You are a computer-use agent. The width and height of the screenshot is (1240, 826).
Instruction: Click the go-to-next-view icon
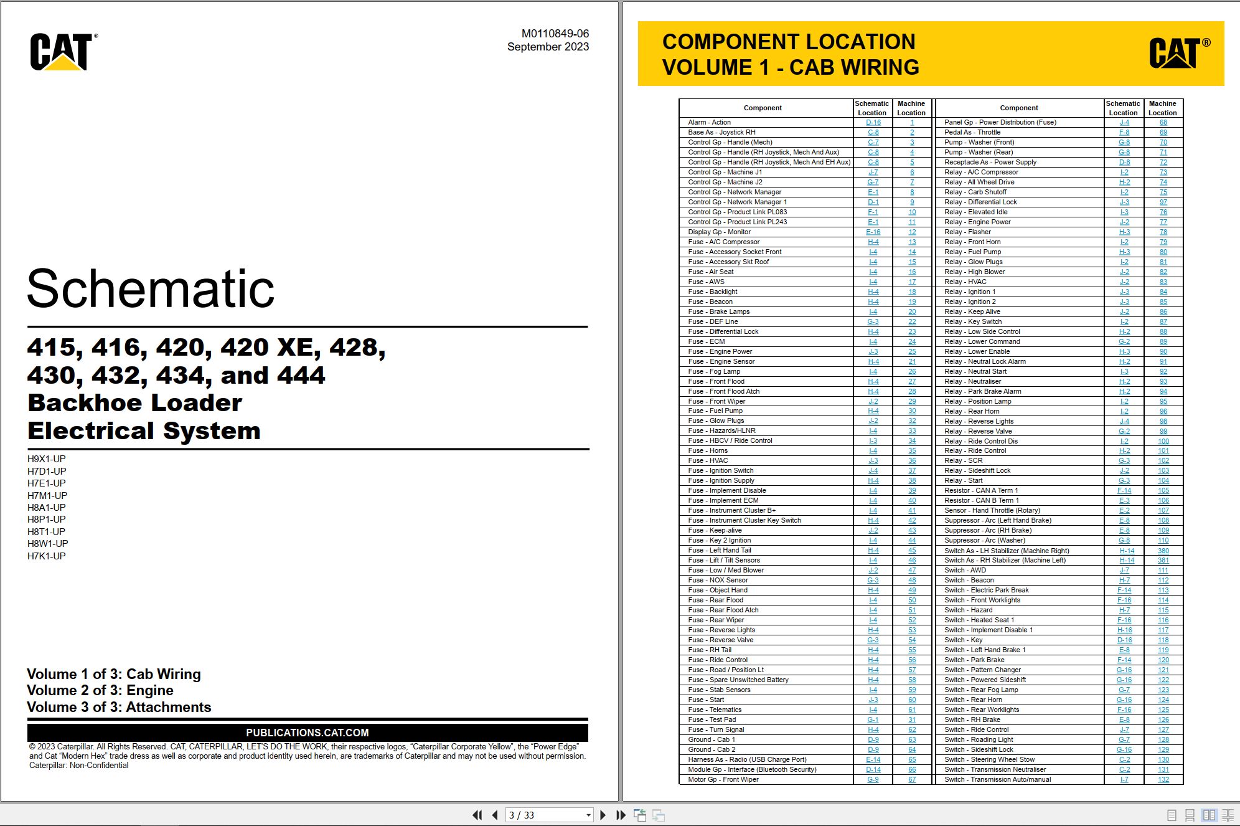[x=659, y=815]
